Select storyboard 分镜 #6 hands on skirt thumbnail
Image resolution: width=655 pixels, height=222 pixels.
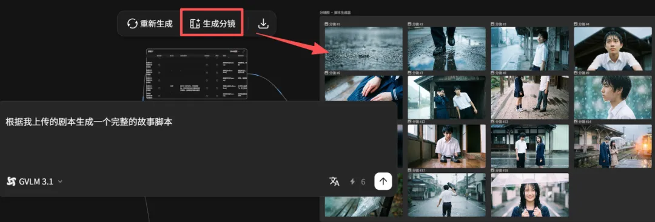coord(363,88)
